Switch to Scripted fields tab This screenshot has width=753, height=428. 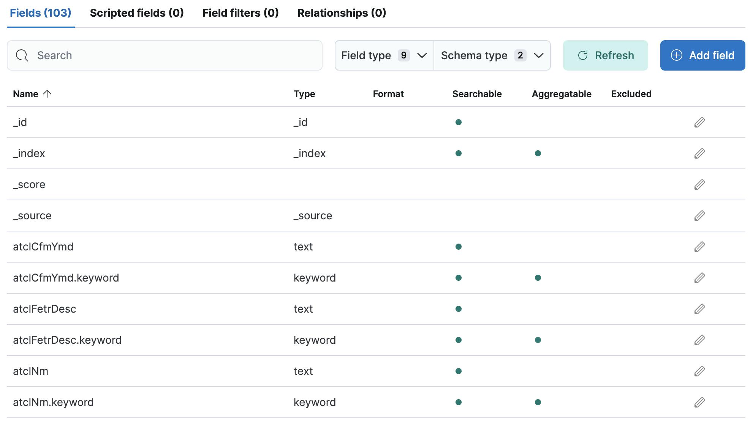pos(137,13)
